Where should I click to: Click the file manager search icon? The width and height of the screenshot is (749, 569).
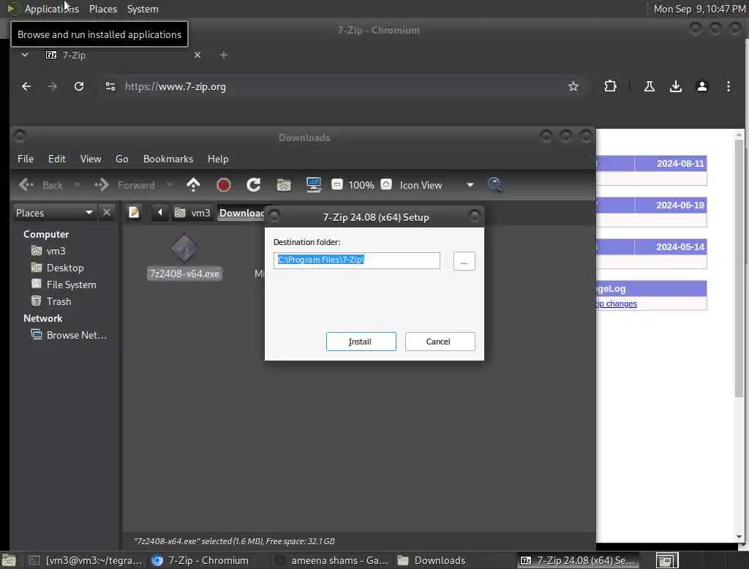(x=494, y=184)
